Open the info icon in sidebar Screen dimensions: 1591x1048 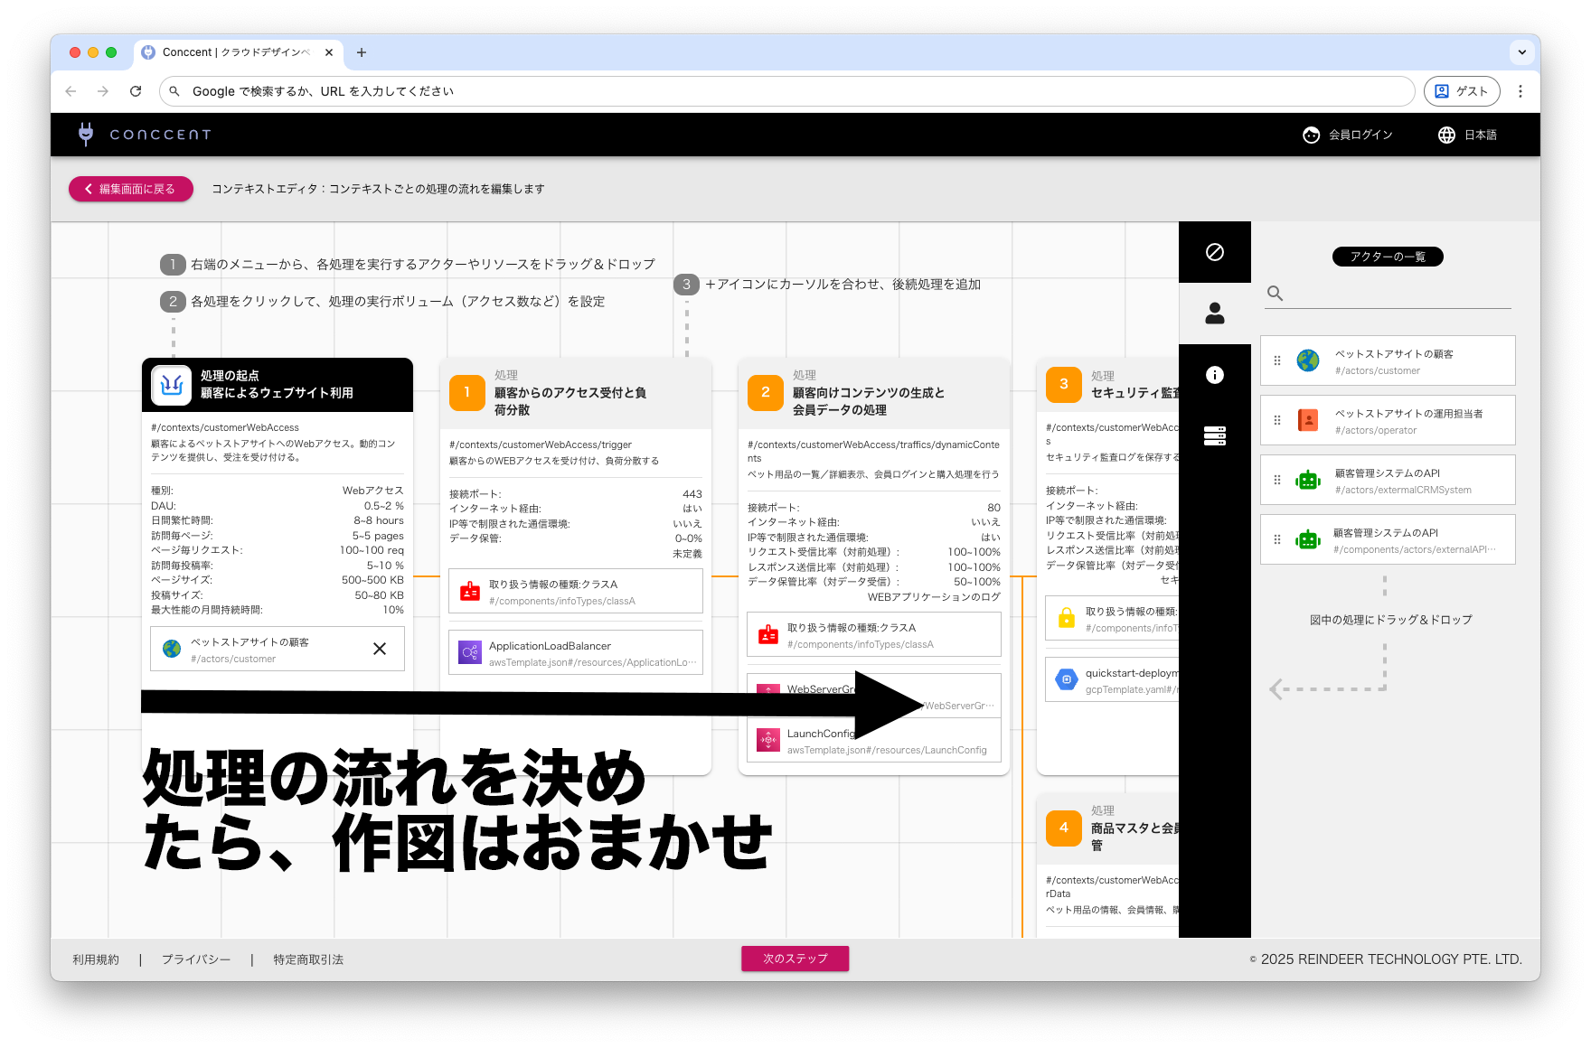(x=1215, y=375)
